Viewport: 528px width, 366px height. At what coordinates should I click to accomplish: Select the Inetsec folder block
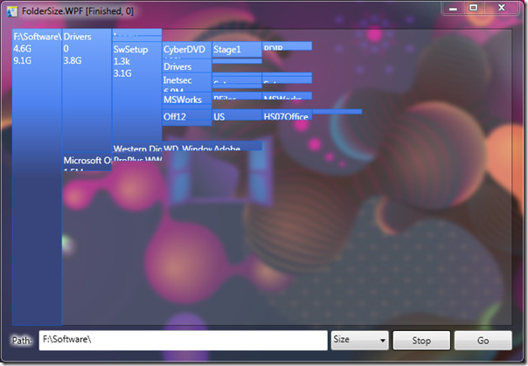click(x=187, y=82)
